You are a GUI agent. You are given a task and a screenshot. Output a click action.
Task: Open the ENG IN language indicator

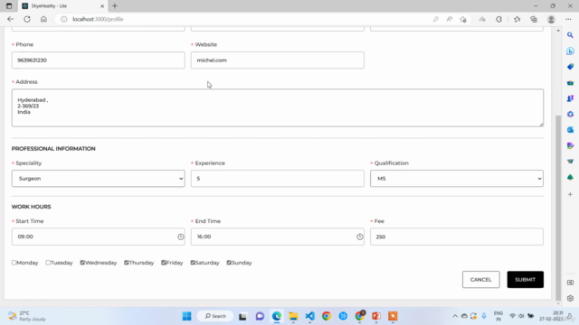pos(498,316)
